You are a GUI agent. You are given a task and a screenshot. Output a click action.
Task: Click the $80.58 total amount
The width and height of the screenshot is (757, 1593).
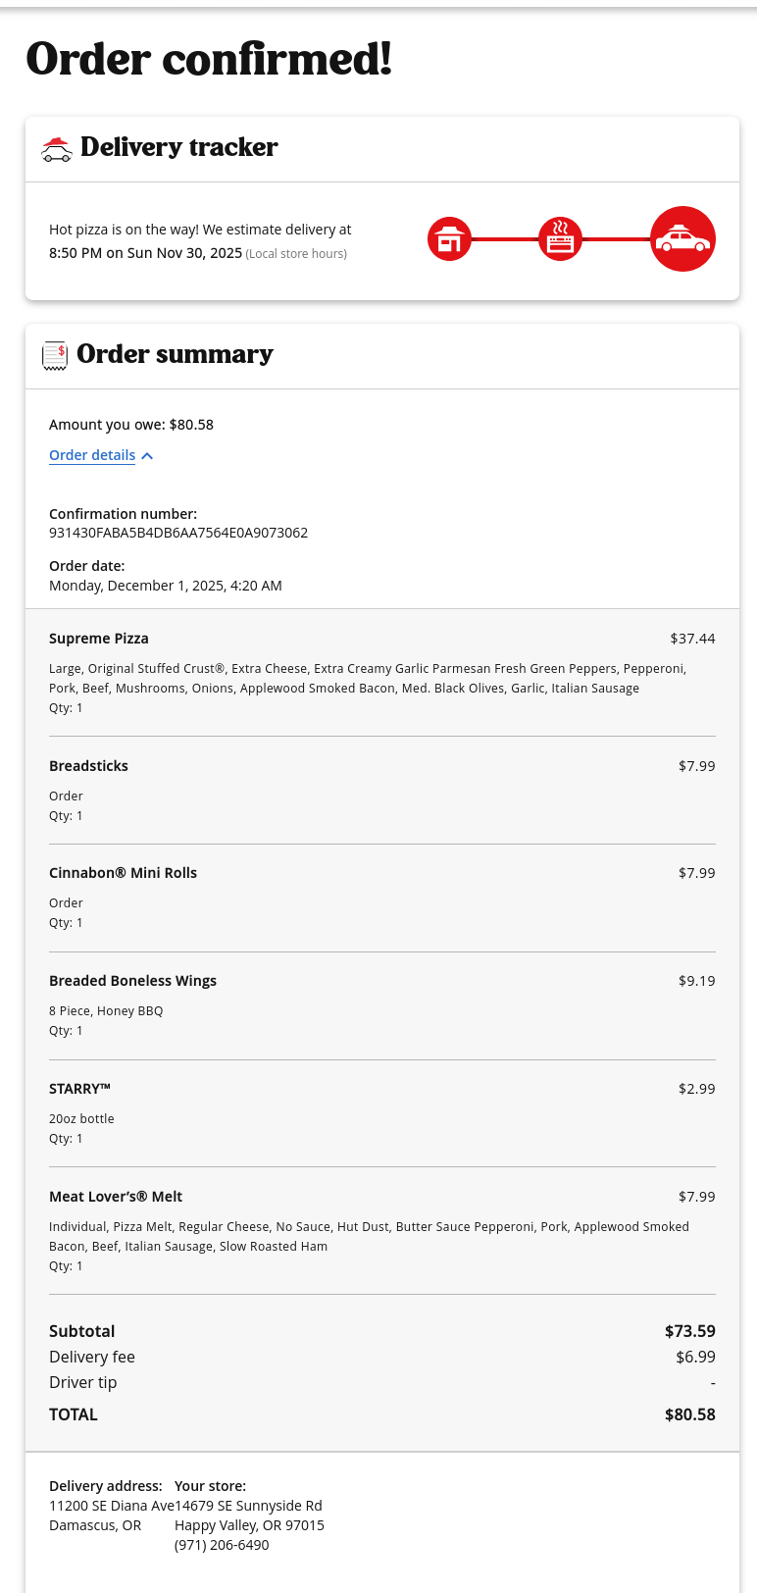[x=689, y=1414]
